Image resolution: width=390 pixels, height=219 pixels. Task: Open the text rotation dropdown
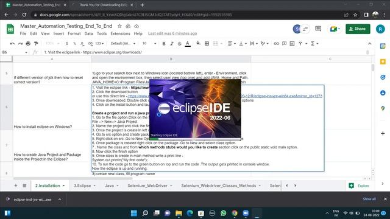[264, 43]
